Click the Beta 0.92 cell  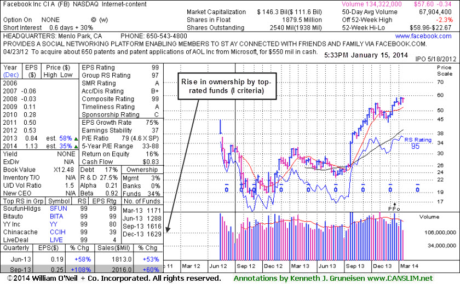coord(99,193)
